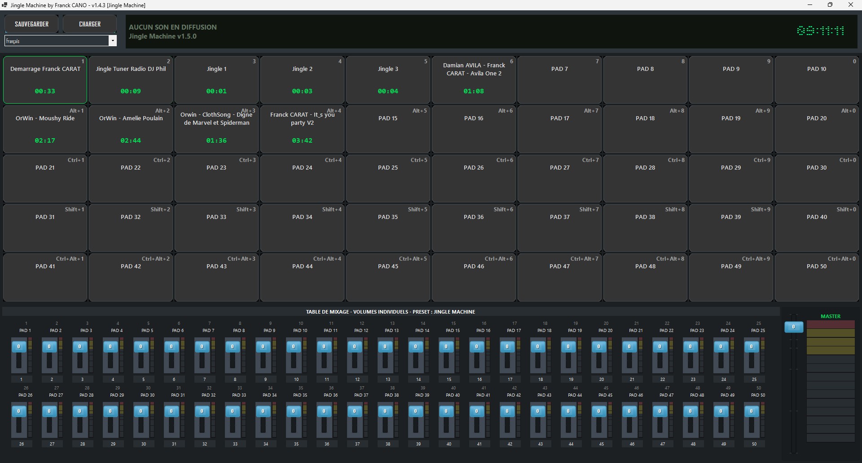Viewport: 862px width, 463px height.
Task: Click the PAD 45 mixer volume fader
Action: pos(599,411)
